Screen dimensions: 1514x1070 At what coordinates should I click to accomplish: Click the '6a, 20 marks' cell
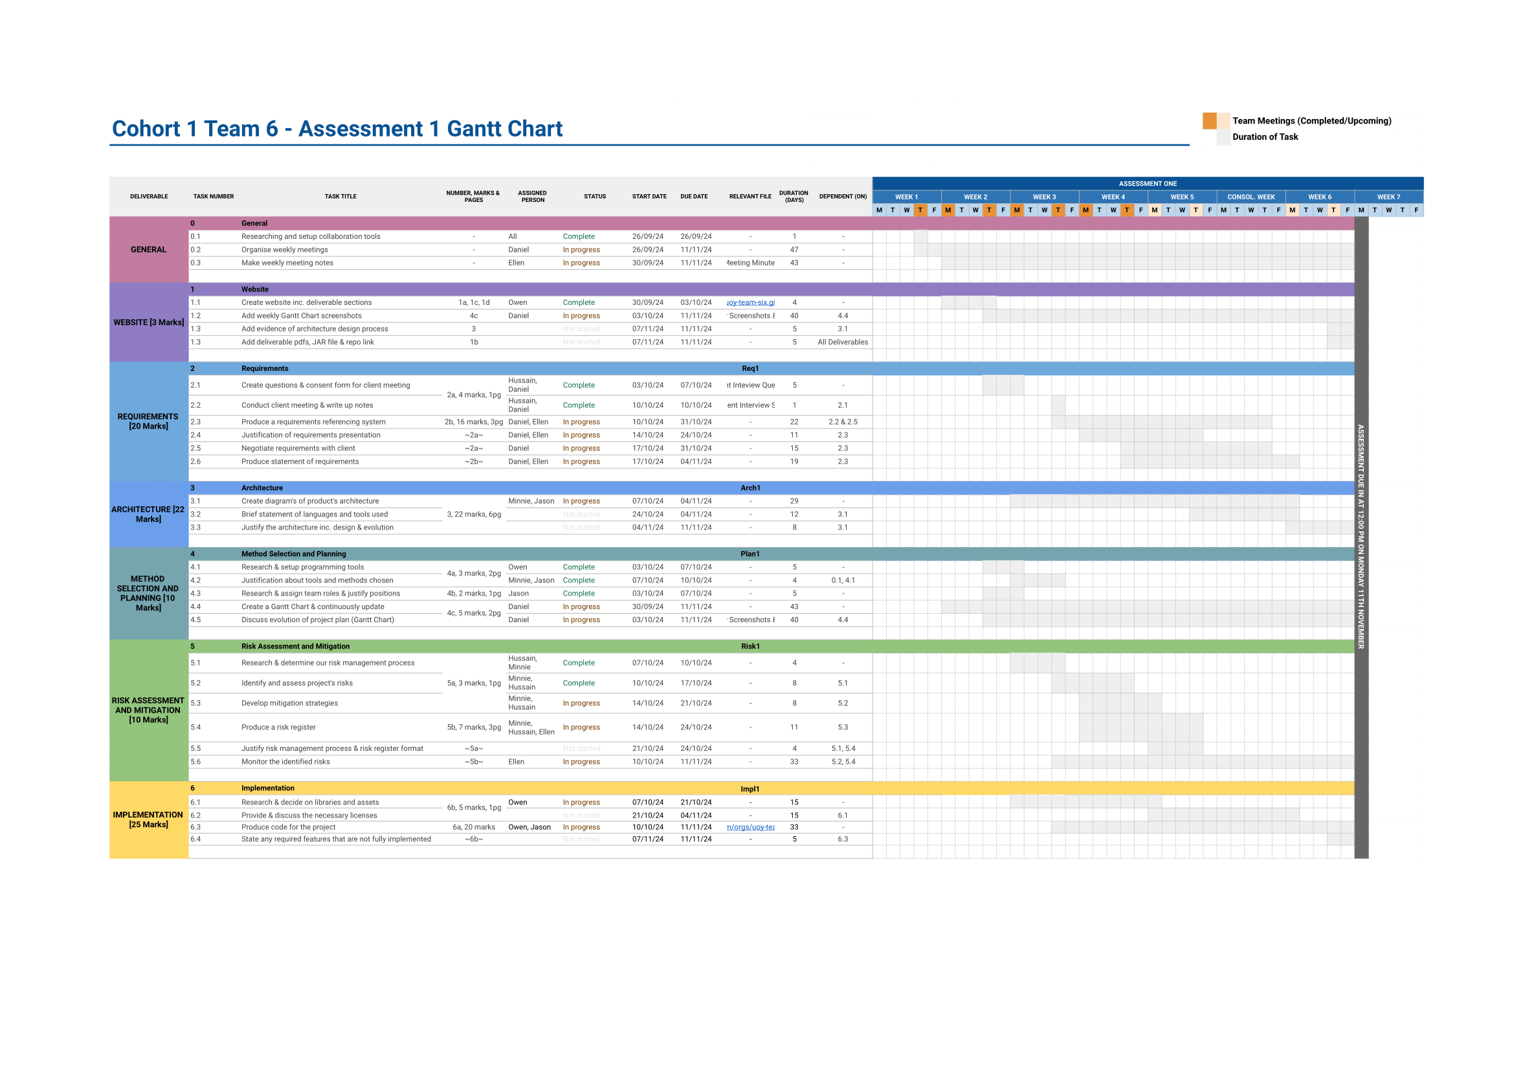click(473, 827)
